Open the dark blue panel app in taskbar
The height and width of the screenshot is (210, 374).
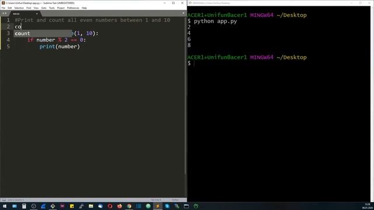pos(138,206)
